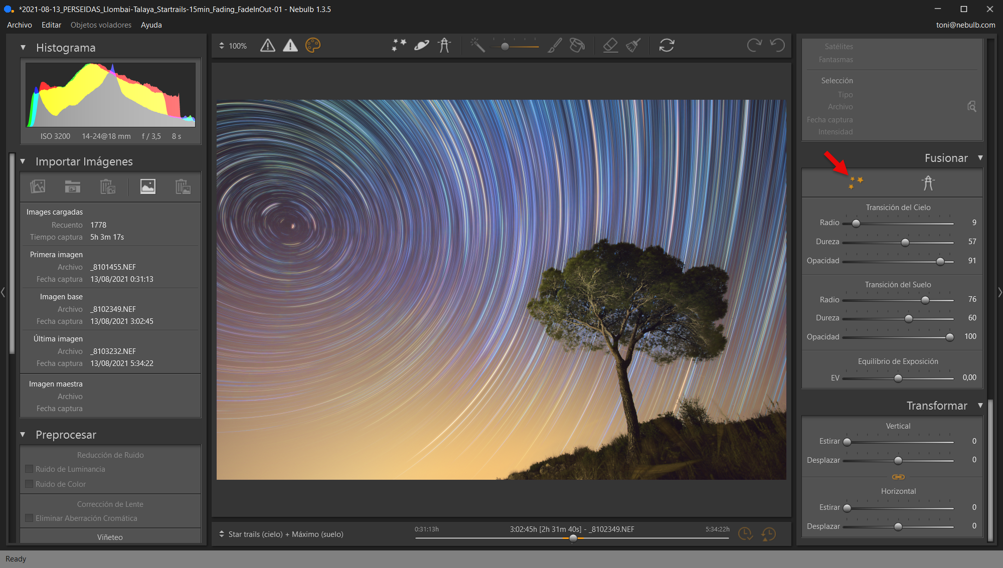
Task: Click the redo arrow icon
Action: [x=754, y=46]
